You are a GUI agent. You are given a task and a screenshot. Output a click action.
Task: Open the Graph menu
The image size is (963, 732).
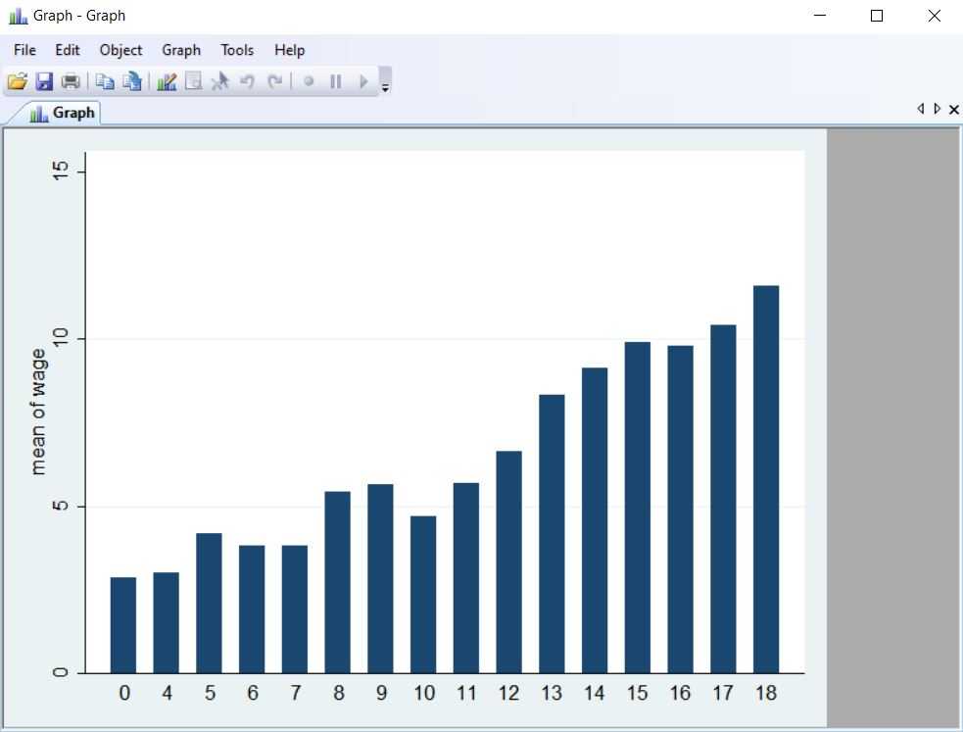(x=181, y=50)
